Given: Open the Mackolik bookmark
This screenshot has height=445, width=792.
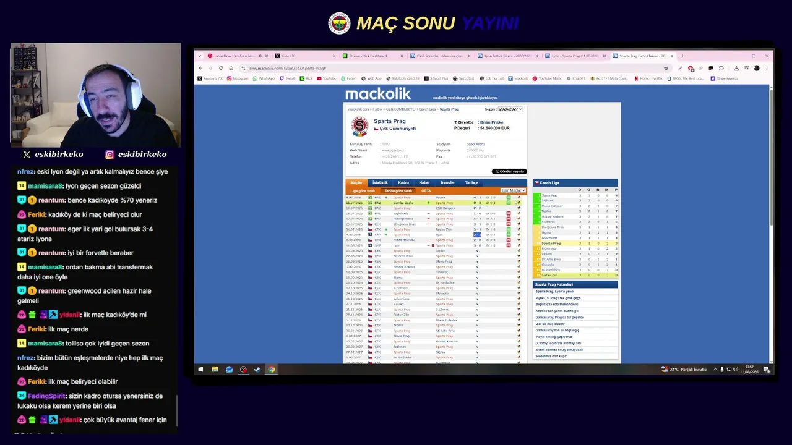Looking at the screenshot, I should pyautogui.click(x=519, y=78).
